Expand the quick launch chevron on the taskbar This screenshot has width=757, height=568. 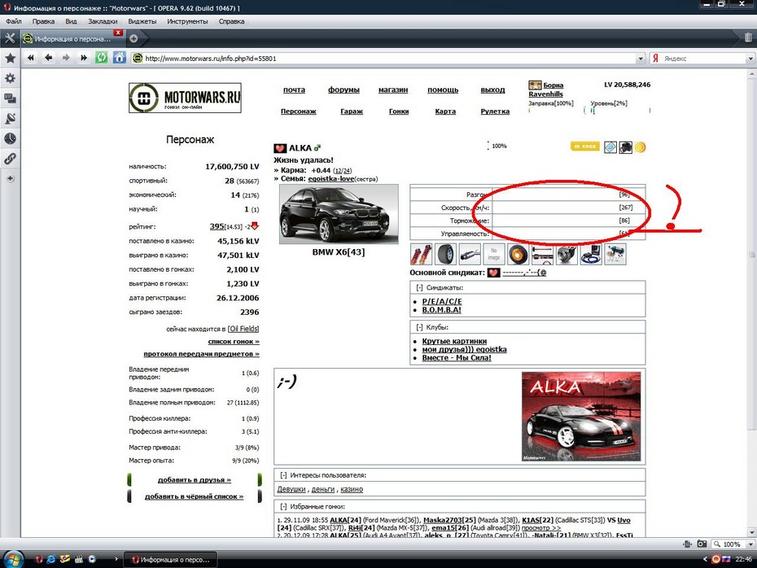click(x=116, y=559)
